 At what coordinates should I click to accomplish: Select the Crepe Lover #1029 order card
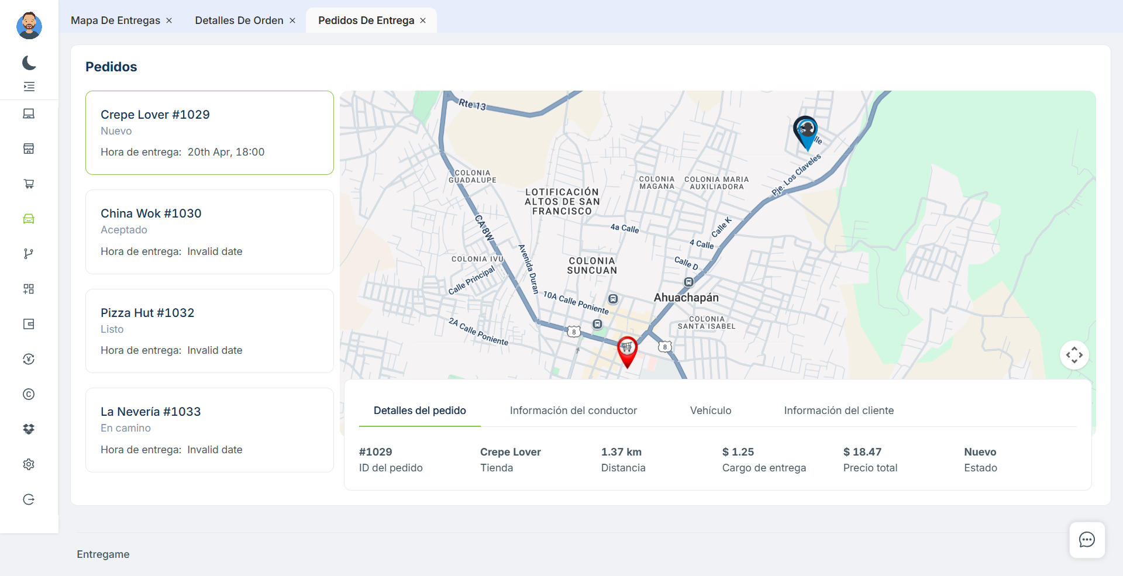[x=209, y=133]
